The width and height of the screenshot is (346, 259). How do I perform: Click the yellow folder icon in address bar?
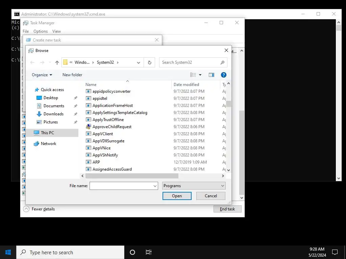coord(65,62)
